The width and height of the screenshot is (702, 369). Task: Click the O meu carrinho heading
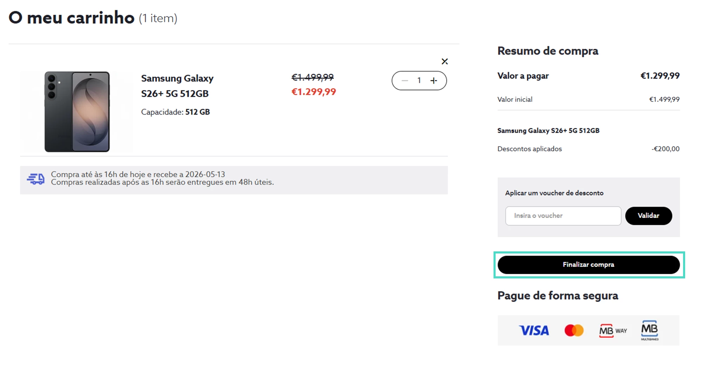tap(71, 18)
